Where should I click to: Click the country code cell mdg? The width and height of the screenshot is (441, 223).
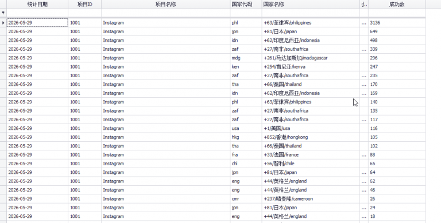pyautogui.click(x=246, y=58)
